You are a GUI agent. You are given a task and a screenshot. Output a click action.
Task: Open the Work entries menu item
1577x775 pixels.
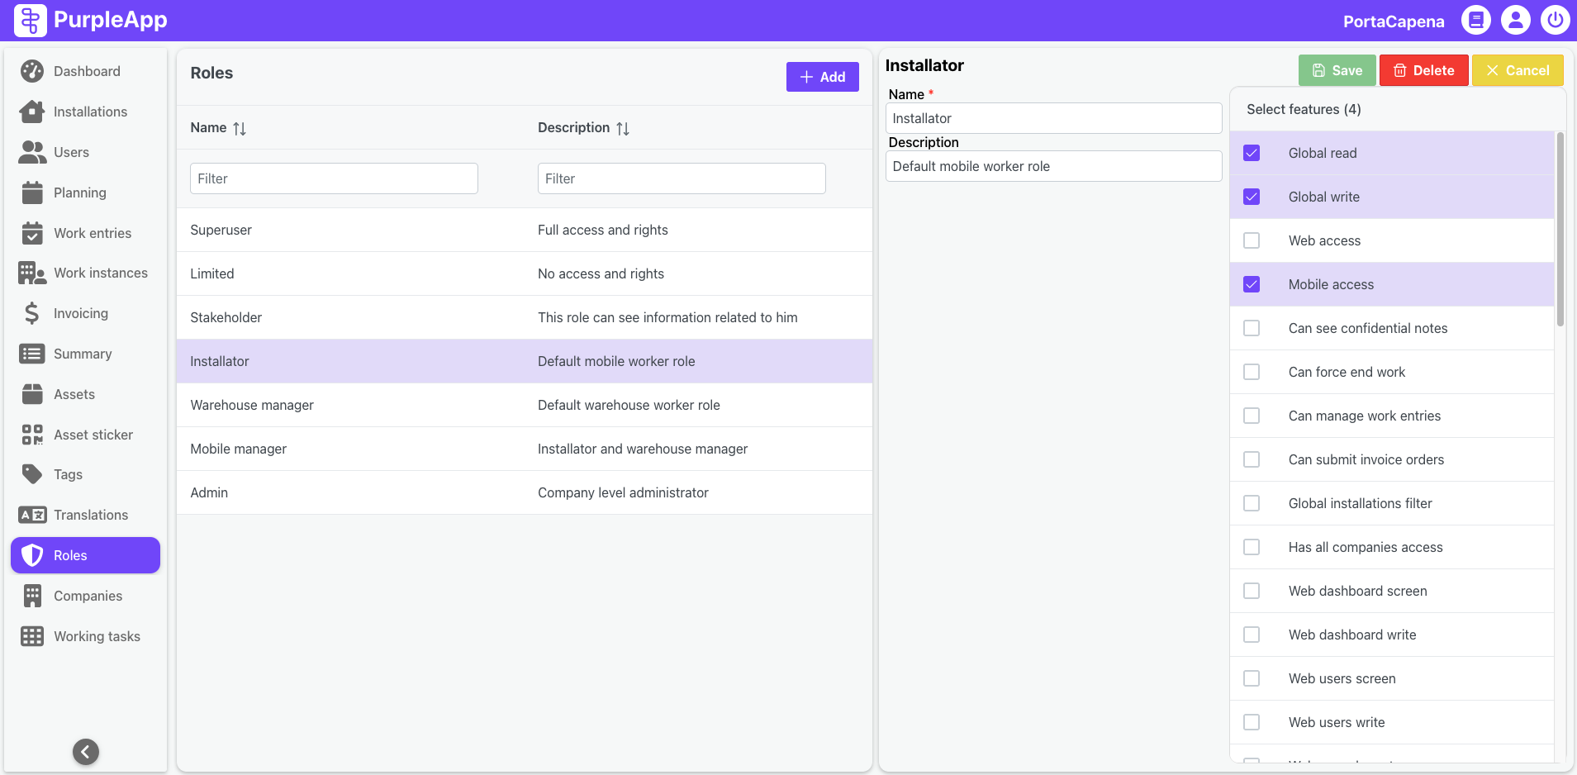pos(92,233)
